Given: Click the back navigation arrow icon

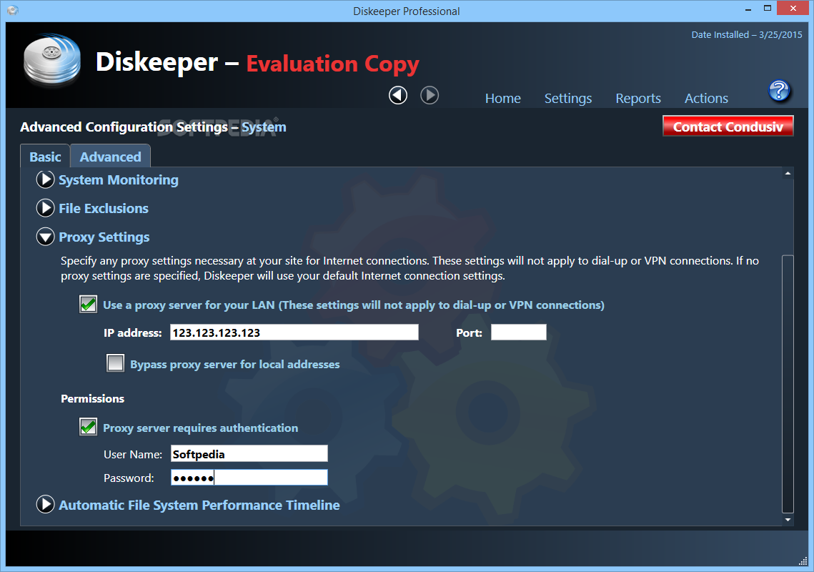Looking at the screenshot, I should 398,95.
